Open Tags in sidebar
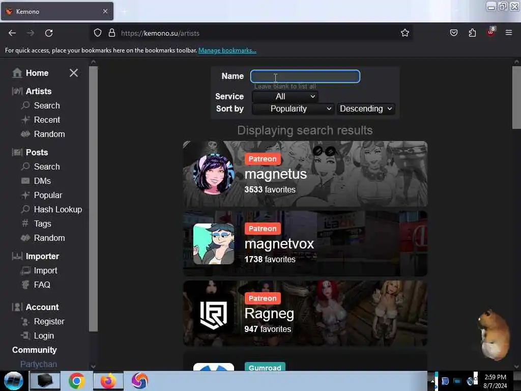The width and height of the screenshot is (521, 391). 43,224
